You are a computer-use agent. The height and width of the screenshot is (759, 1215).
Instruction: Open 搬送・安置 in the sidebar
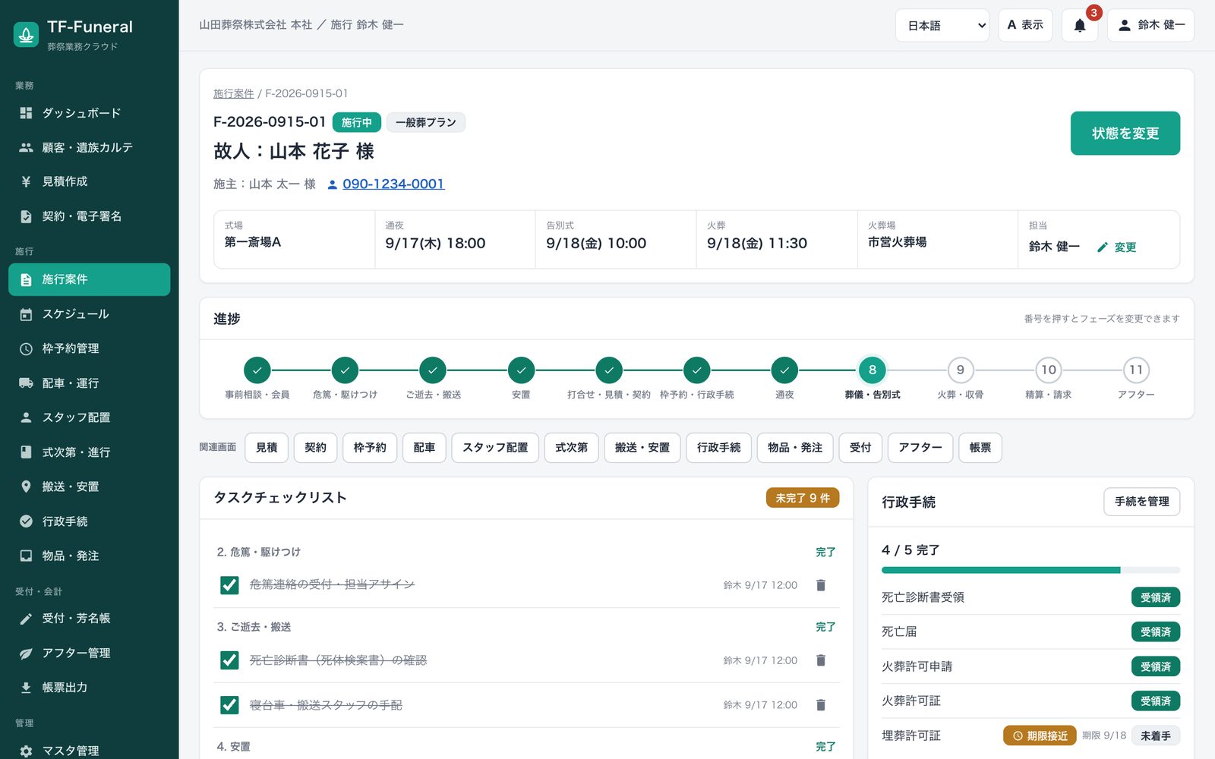point(90,487)
